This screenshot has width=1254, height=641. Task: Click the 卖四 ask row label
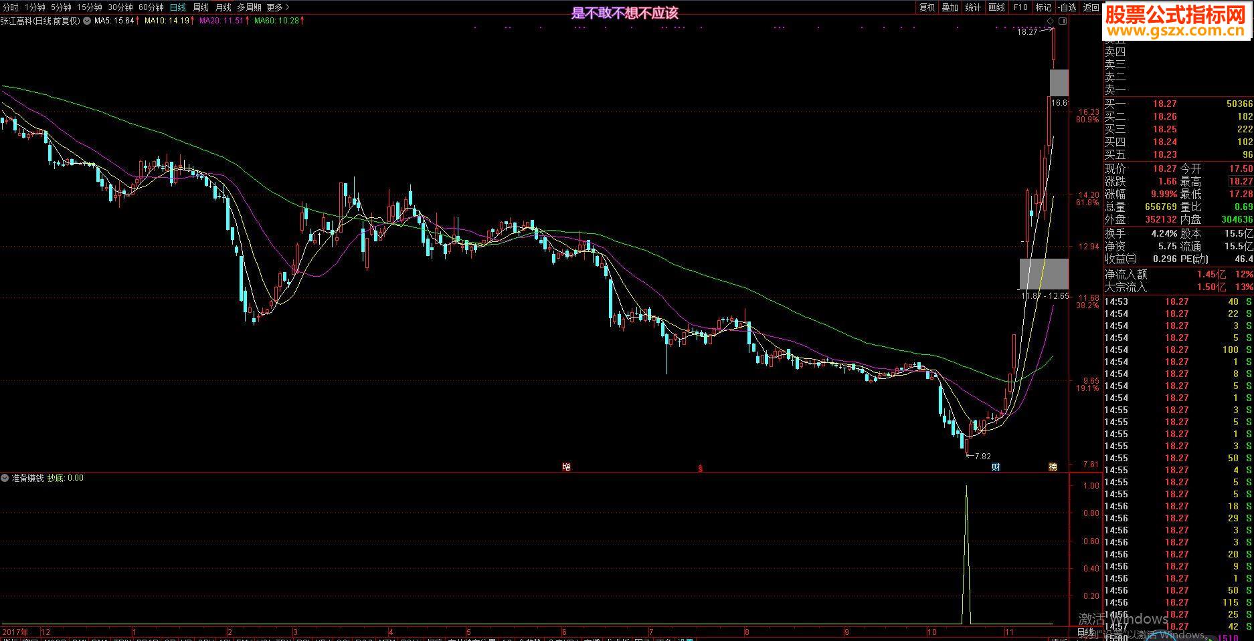pos(1115,52)
